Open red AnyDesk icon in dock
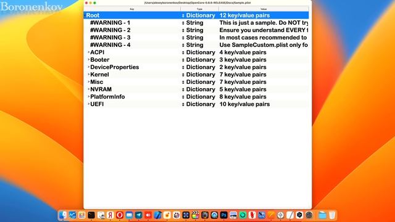395x222 pixels. (x=148, y=215)
